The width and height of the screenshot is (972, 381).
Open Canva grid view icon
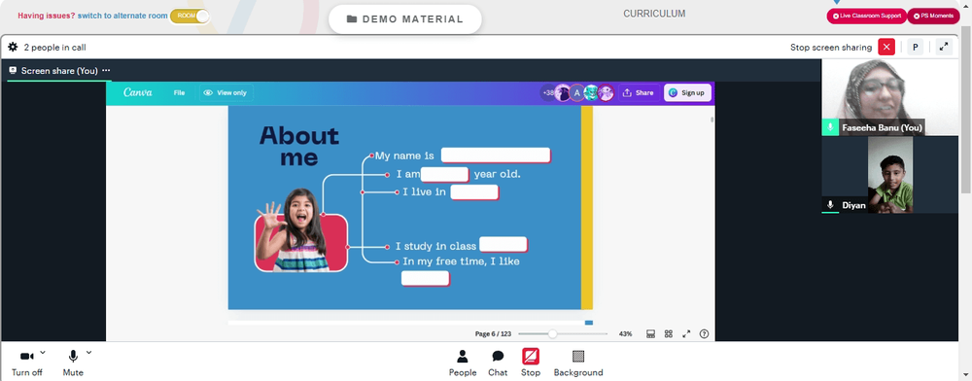pos(669,334)
